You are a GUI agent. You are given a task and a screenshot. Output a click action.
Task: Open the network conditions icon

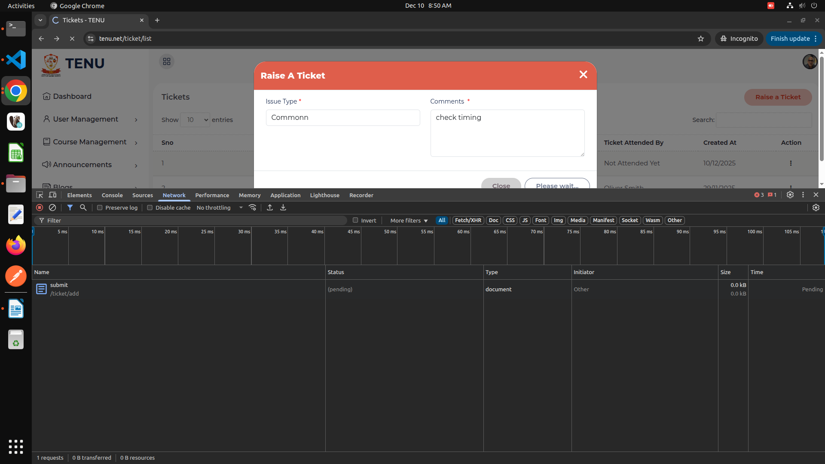click(253, 208)
